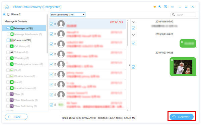Open the feedback chat icon
Image resolution: width=201 pixels, height=125 pixels.
coord(165,7)
